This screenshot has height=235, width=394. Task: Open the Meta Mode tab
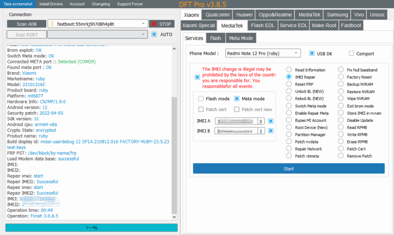tap(241, 38)
